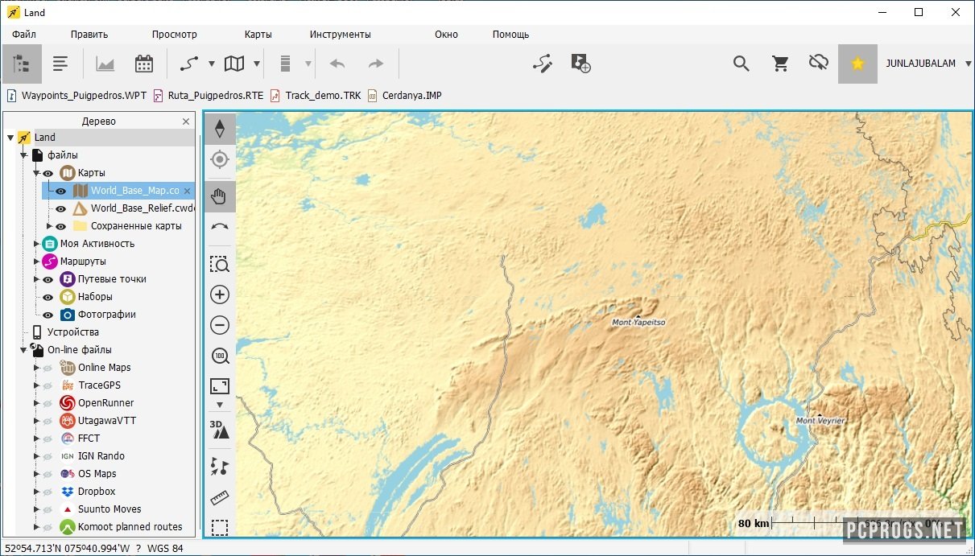Screen dimensions: 975x556
Task: Hide the Путевые точки layer
Action: [48, 279]
